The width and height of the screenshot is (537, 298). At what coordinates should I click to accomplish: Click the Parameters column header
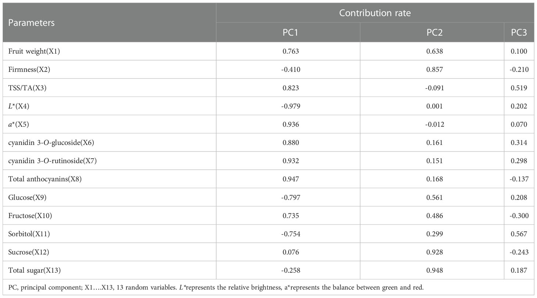tap(31, 23)
